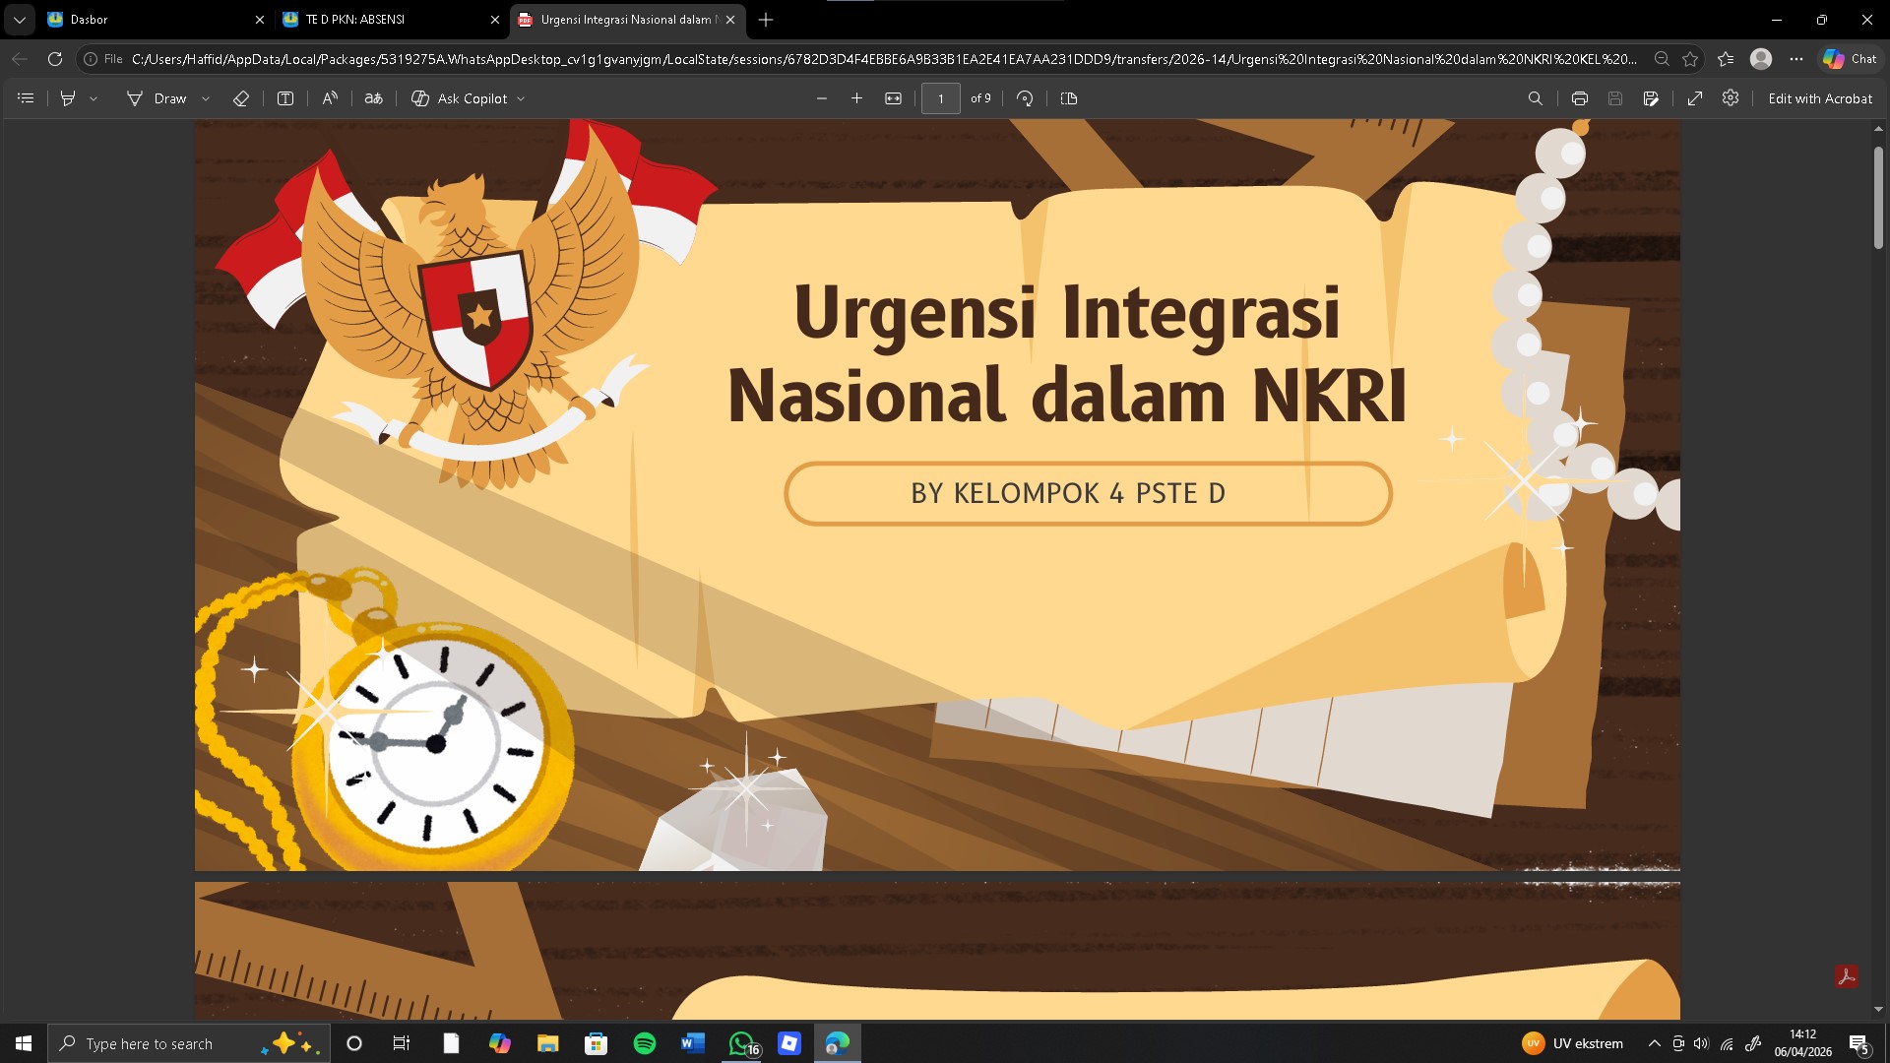The image size is (1890, 1063).
Task: Zoom in the PDF page
Action: (856, 98)
